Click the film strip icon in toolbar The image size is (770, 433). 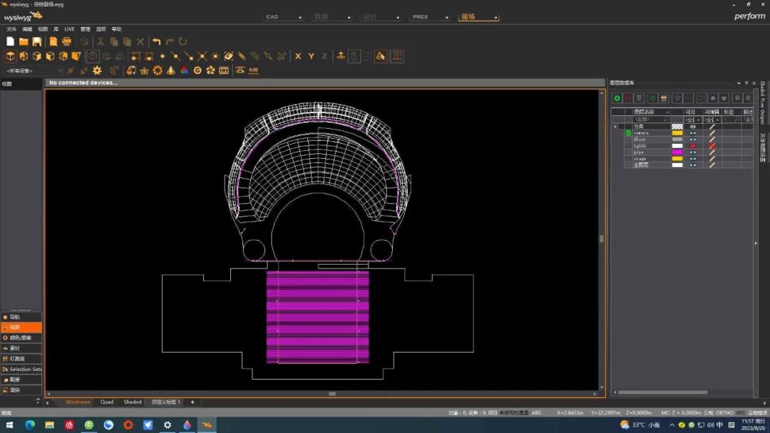(x=224, y=71)
